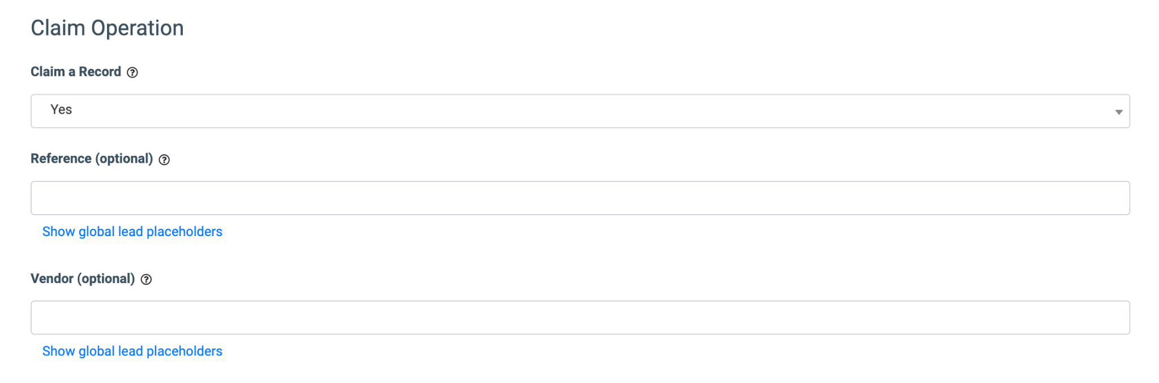Click the Claim Operation section heading
Screen dimensions: 1159x383
(x=107, y=28)
